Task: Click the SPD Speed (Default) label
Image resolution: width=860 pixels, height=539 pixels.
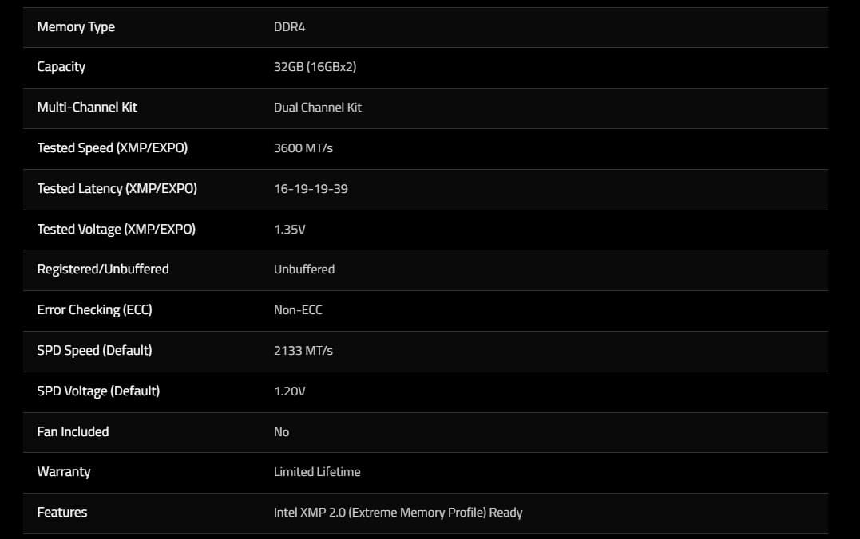Action: pyautogui.click(x=94, y=351)
